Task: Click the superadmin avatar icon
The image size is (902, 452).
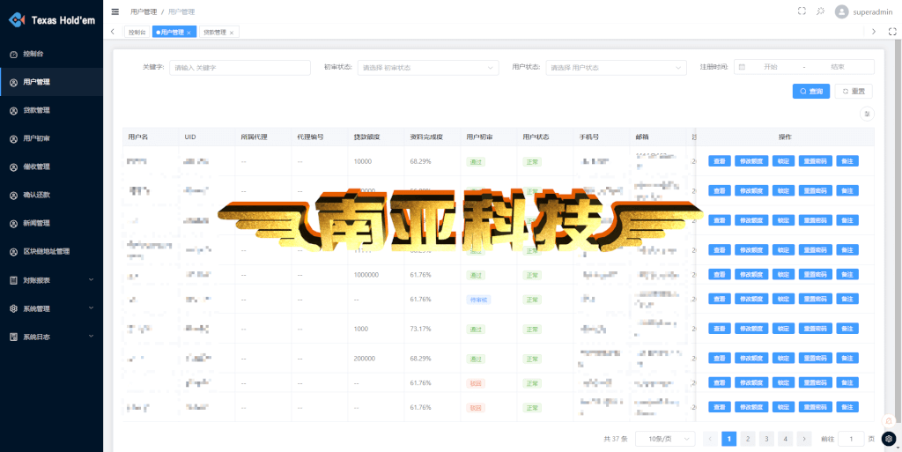Action: click(841, 11)
